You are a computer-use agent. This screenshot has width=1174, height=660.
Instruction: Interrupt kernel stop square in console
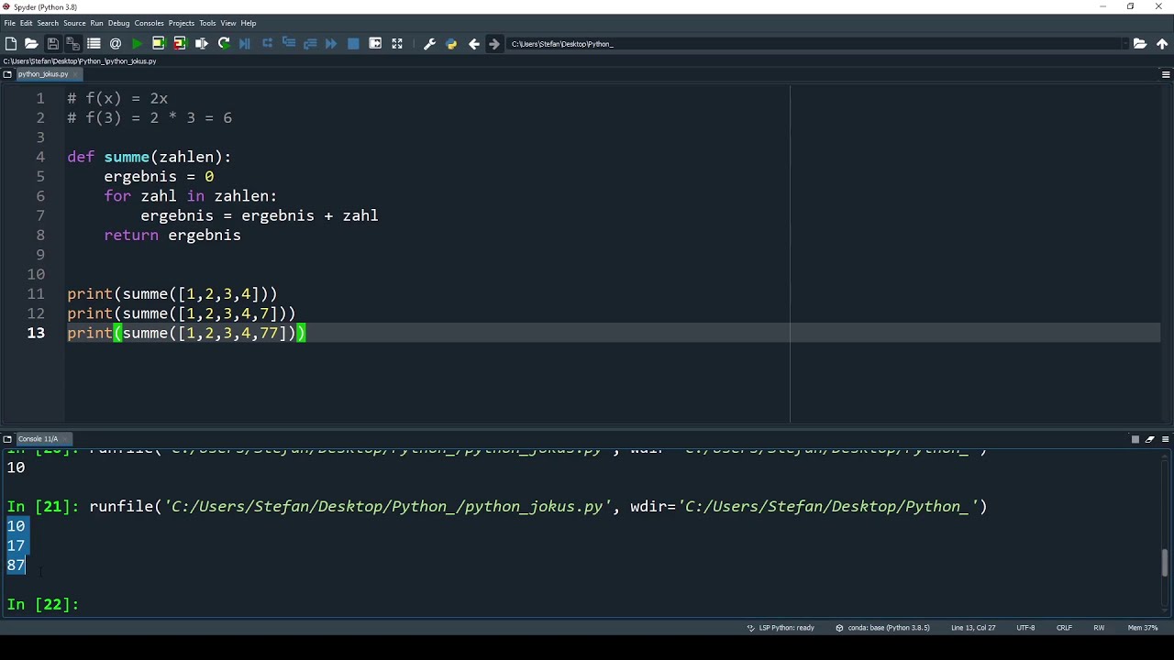point(1135,439)
